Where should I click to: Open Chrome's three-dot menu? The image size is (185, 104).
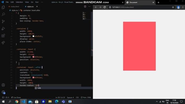(x=183, y=7)
